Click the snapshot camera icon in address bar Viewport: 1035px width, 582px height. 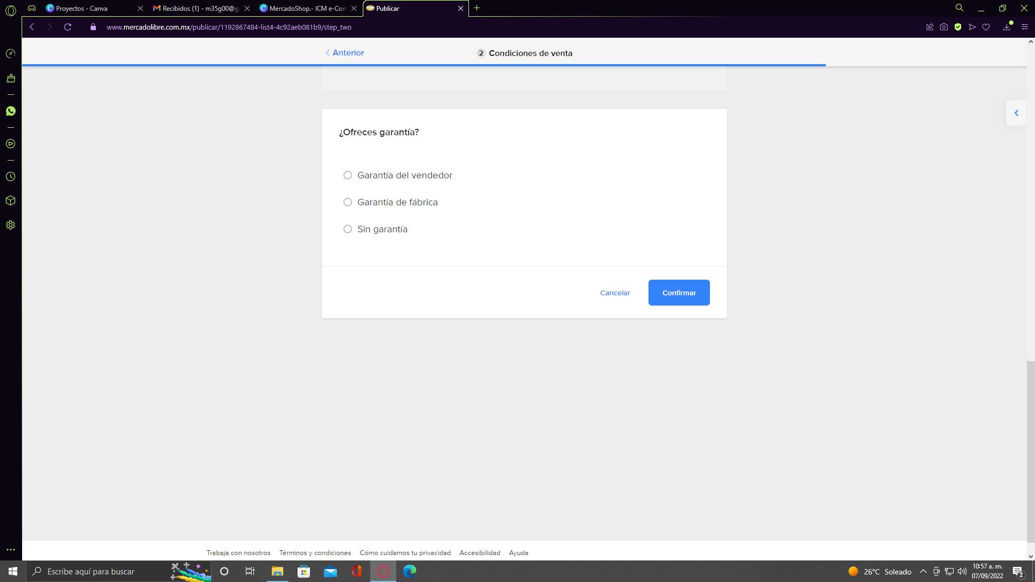coord(943,27)
